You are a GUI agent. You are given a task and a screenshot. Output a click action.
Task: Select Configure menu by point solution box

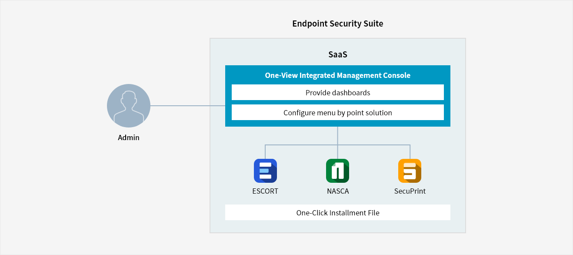[x=338, y=112]
